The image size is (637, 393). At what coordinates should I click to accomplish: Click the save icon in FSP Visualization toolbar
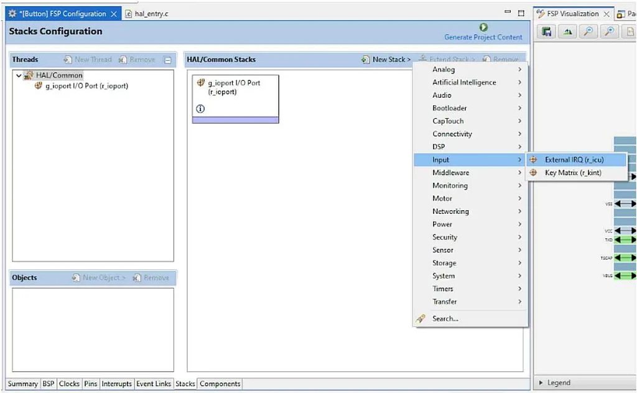click(x=547, y=32)
